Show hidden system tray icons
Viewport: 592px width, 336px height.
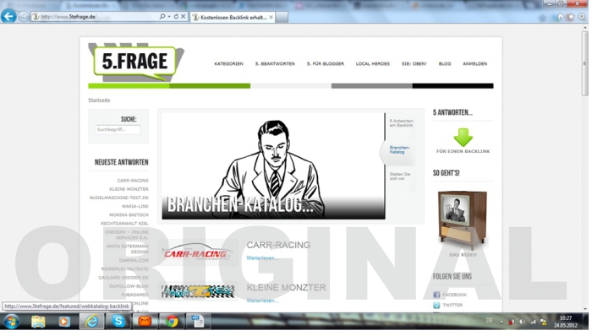502,322
